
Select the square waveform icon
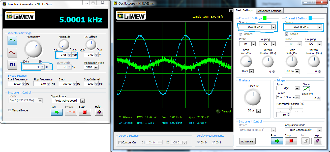(12, 65)
